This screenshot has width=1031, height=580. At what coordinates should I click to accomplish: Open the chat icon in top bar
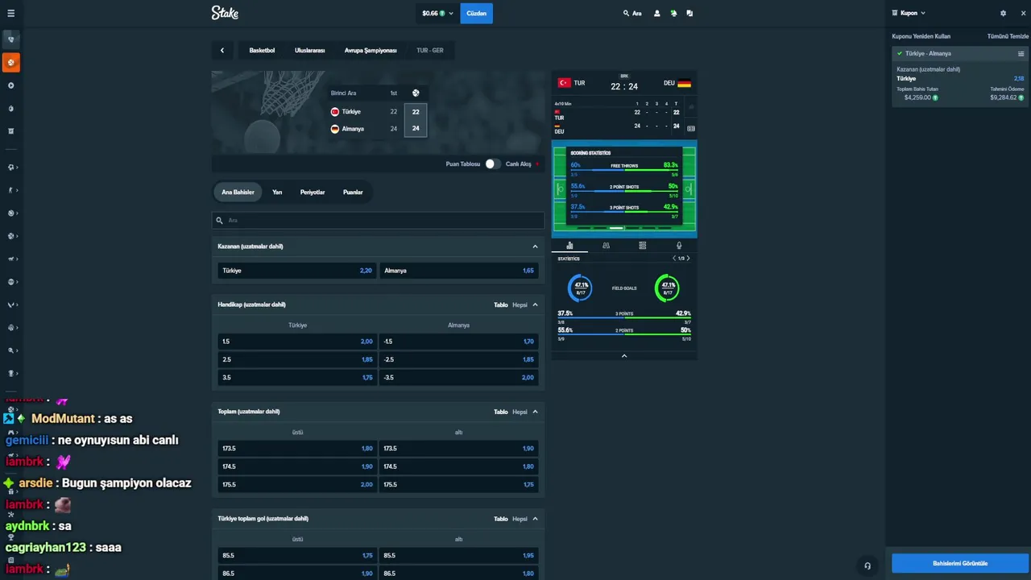click(689, 14)
